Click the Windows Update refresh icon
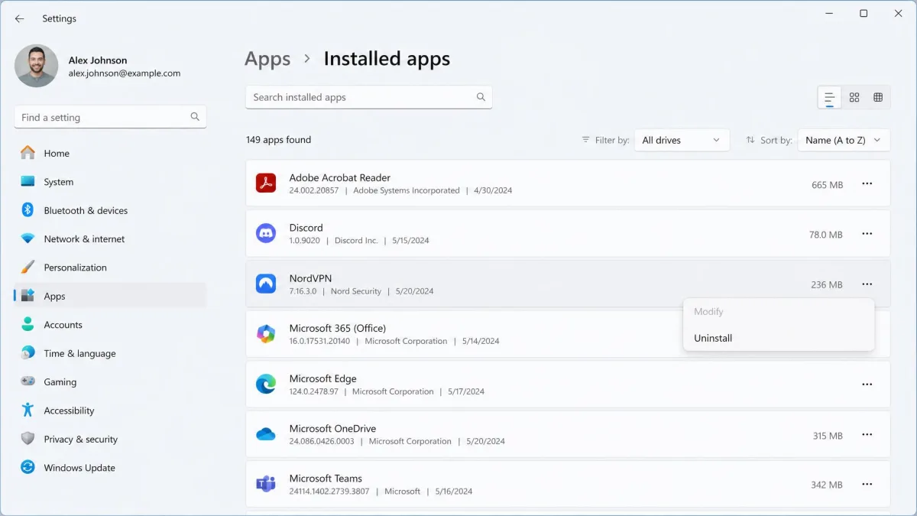The height and width of the screenshot is (516, 917). (x=28, y=467)
